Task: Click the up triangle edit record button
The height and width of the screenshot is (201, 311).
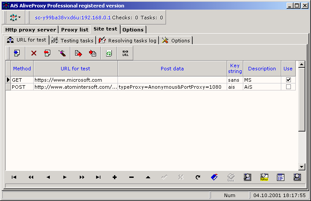Action: (x=148, y=177)
